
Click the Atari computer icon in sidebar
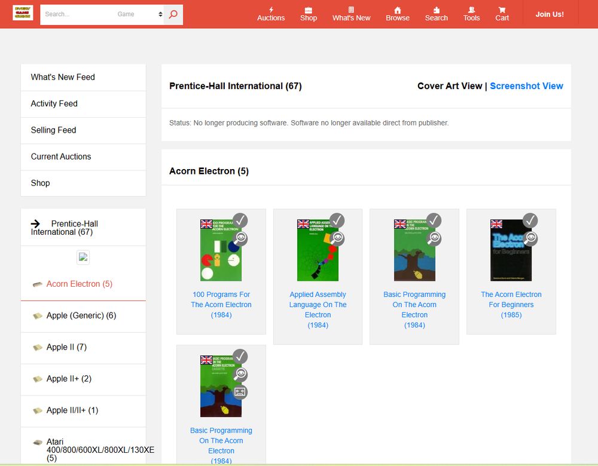[x=37, y=442]
